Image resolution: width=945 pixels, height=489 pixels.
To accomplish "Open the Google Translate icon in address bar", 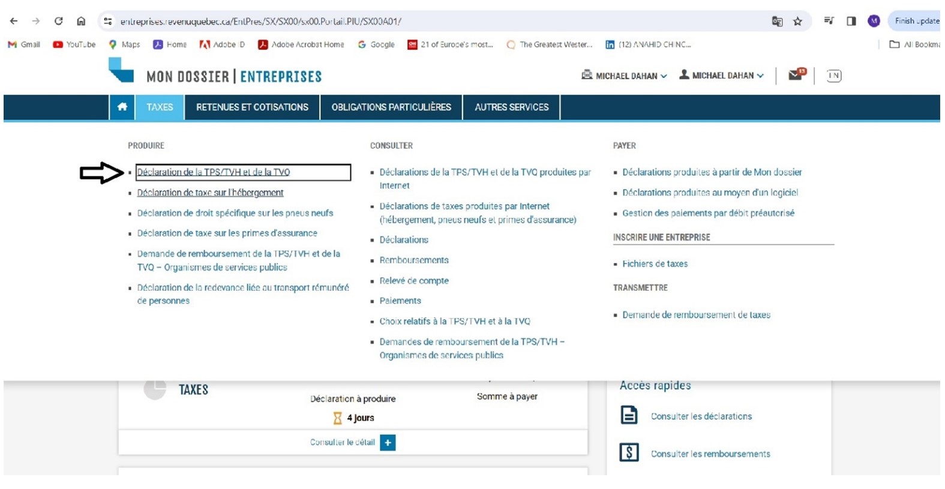I will click(x=777, y=22).
